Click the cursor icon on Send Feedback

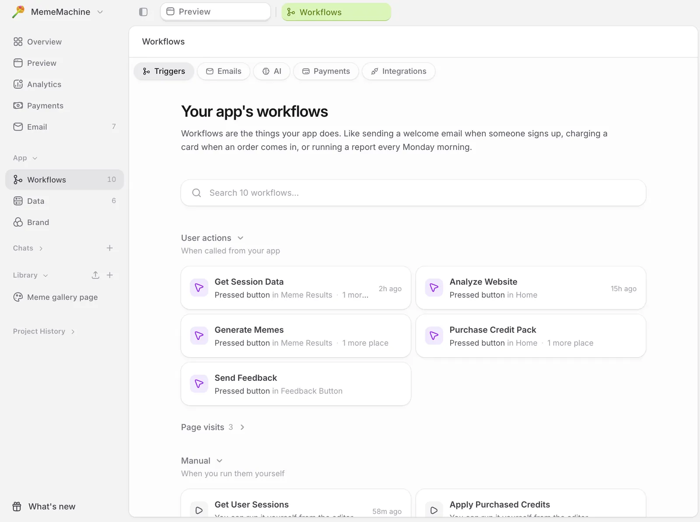[199, 384]
